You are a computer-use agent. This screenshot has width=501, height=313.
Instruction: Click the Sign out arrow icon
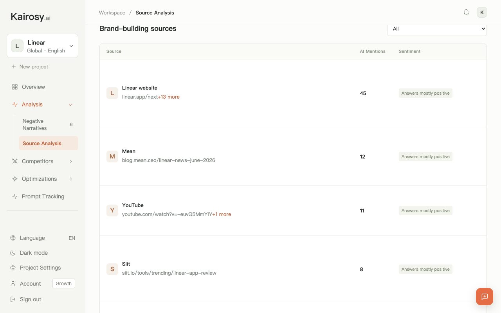tap(13, 299)
